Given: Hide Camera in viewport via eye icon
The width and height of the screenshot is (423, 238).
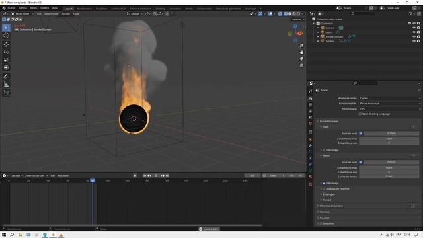Looking at the screenshot, I should tap(414, 28).
